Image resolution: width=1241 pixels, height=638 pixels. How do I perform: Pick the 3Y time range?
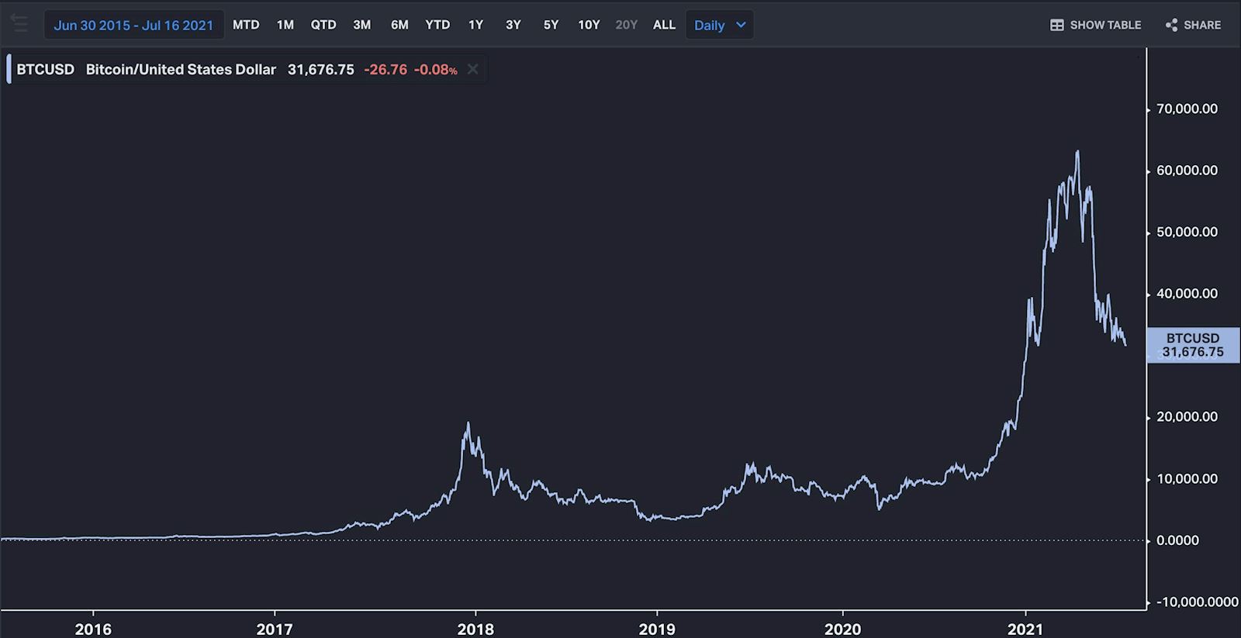tap(513, 25)
